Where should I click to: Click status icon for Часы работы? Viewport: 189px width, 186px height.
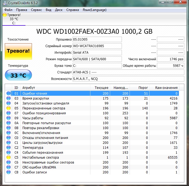tap(8, 118)
